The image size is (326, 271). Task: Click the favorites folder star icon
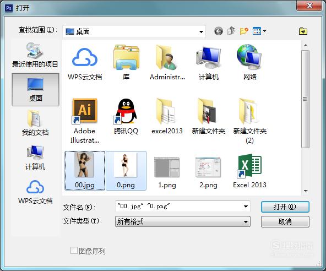click(303, 31)
